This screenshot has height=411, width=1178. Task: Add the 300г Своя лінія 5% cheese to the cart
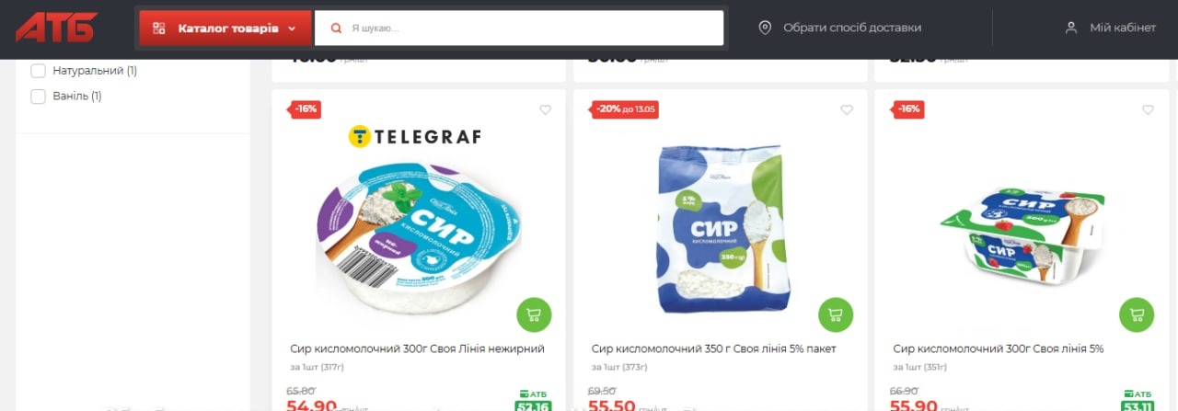(x=1137, y=315)
